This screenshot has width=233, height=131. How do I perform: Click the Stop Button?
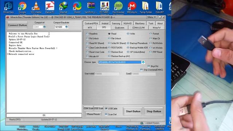154,111
